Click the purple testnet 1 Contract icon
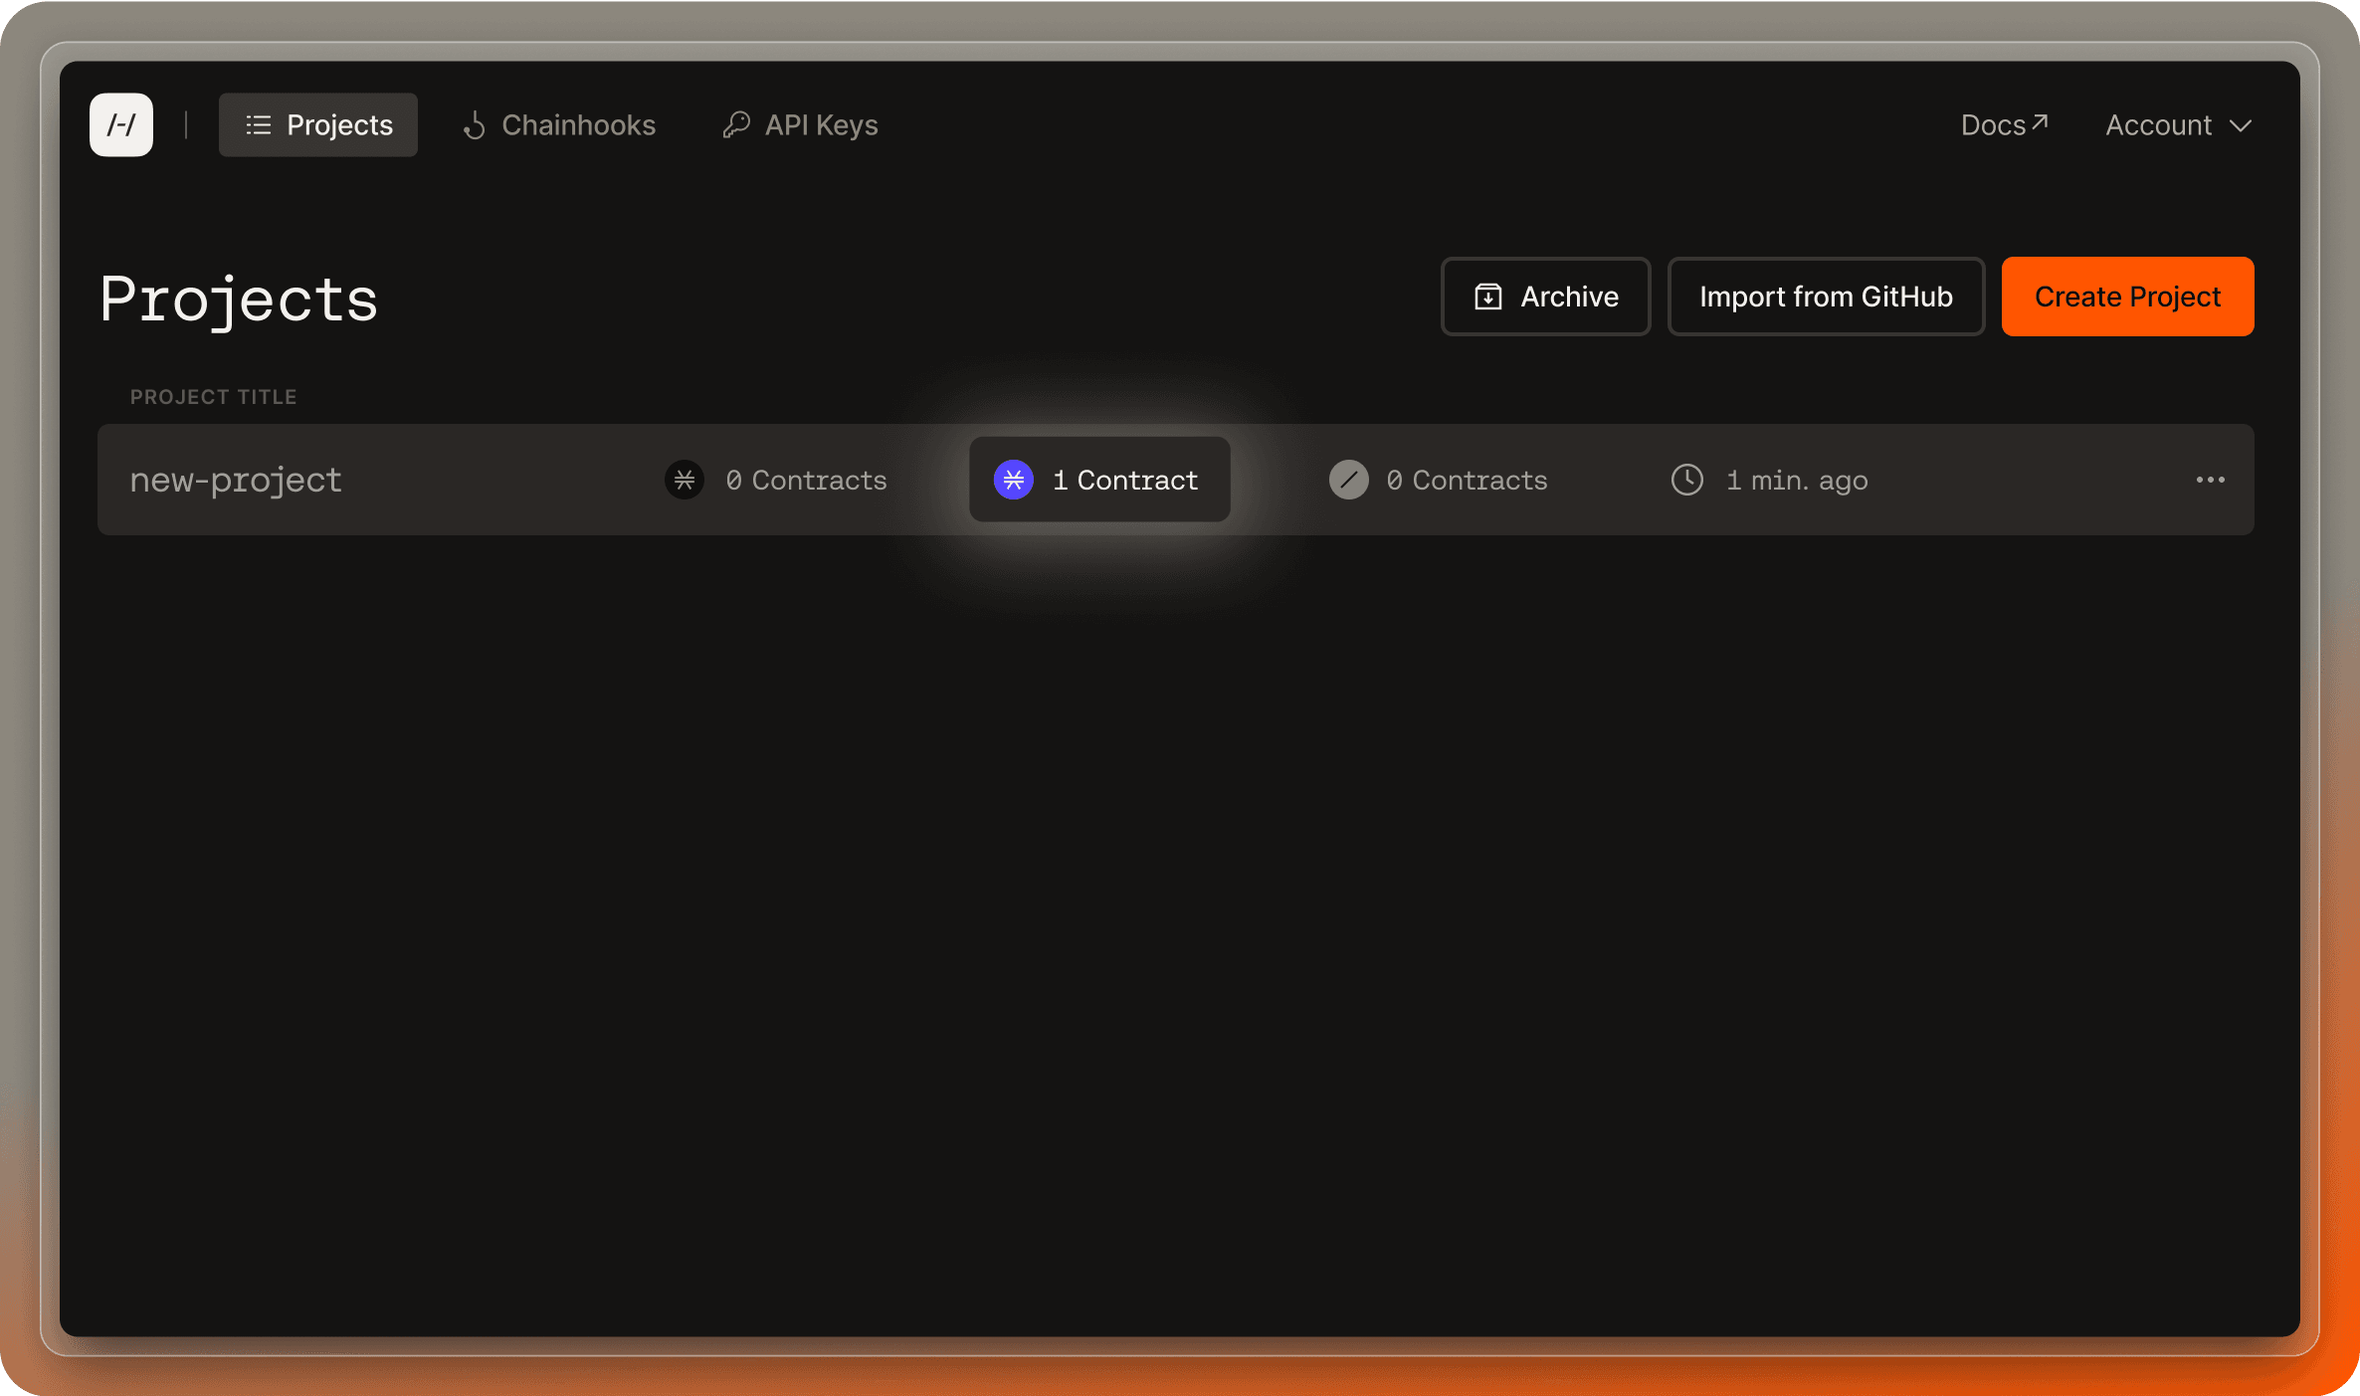The height and width of the screenshot is (1396, 2360). [x=1015, y=481]
